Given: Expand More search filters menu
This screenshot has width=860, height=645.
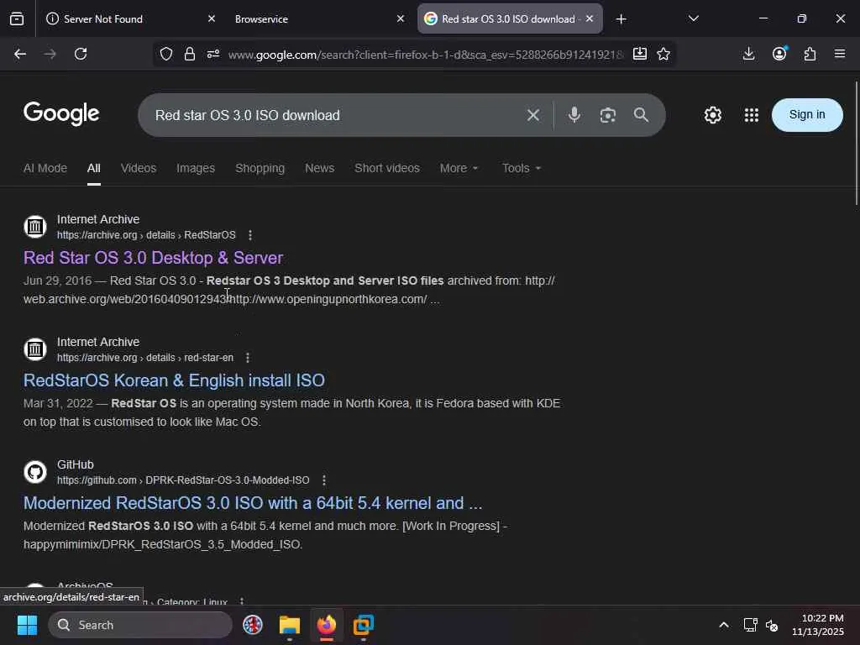Looking at the screenshot, I should [459, 168].
